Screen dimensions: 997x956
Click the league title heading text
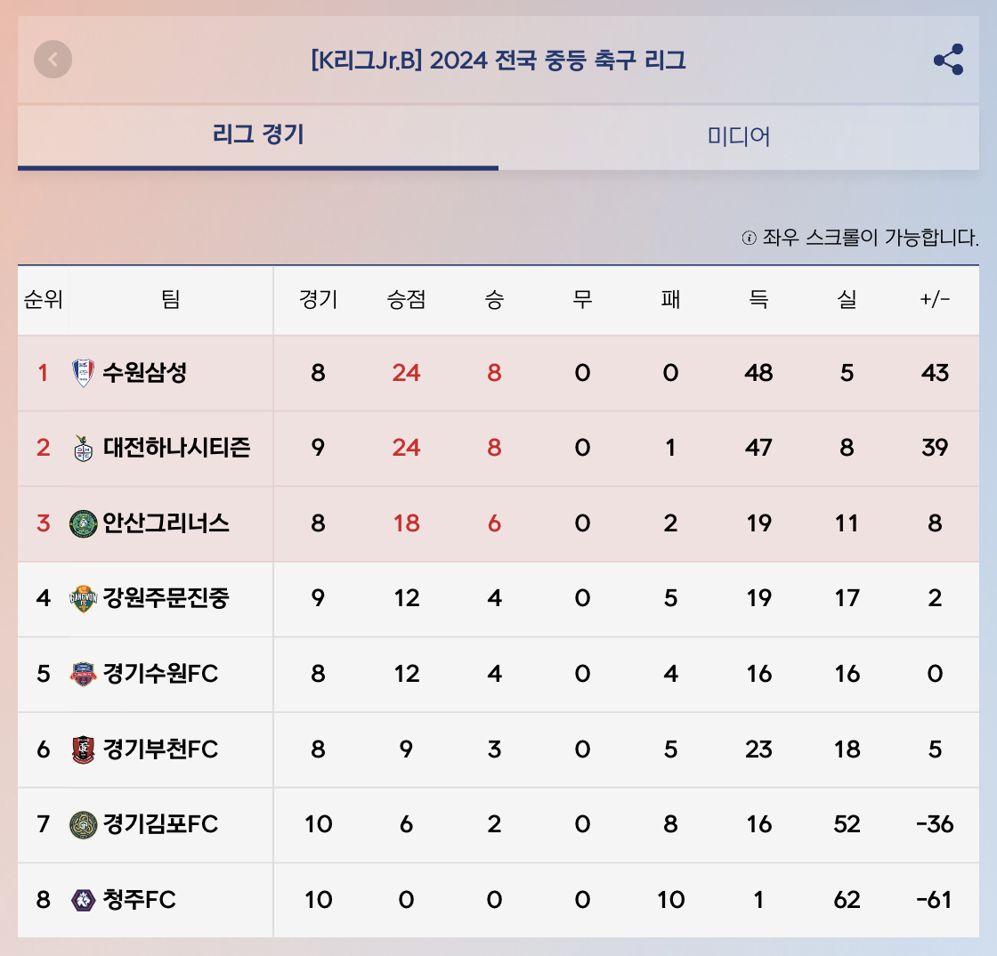pos(498,61)
